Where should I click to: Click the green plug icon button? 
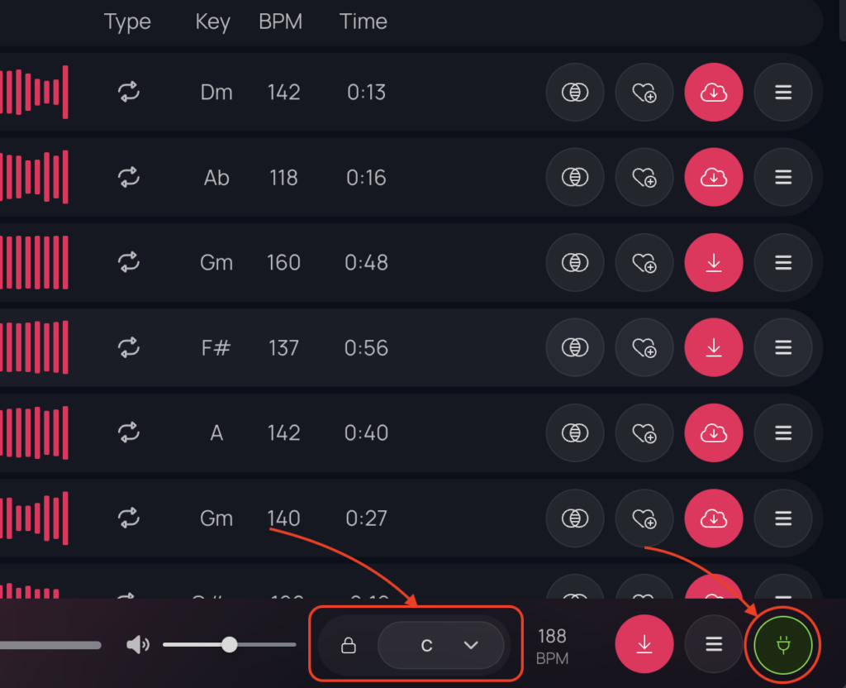click(783, 643)
